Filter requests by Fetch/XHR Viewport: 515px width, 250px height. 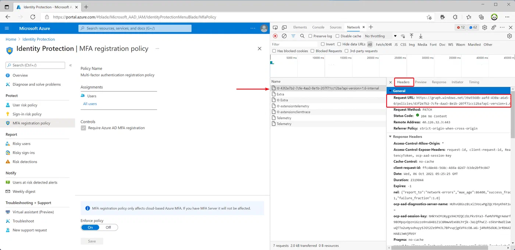pos(384,44)
